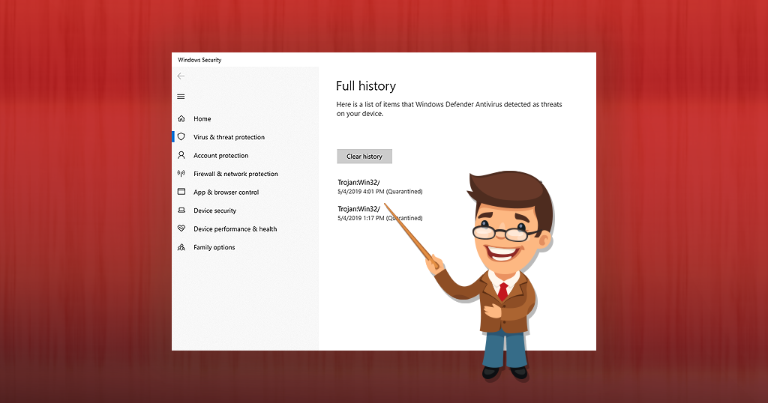Click the App & browser window icon
The image size is (768, 403).
[181, 193]
